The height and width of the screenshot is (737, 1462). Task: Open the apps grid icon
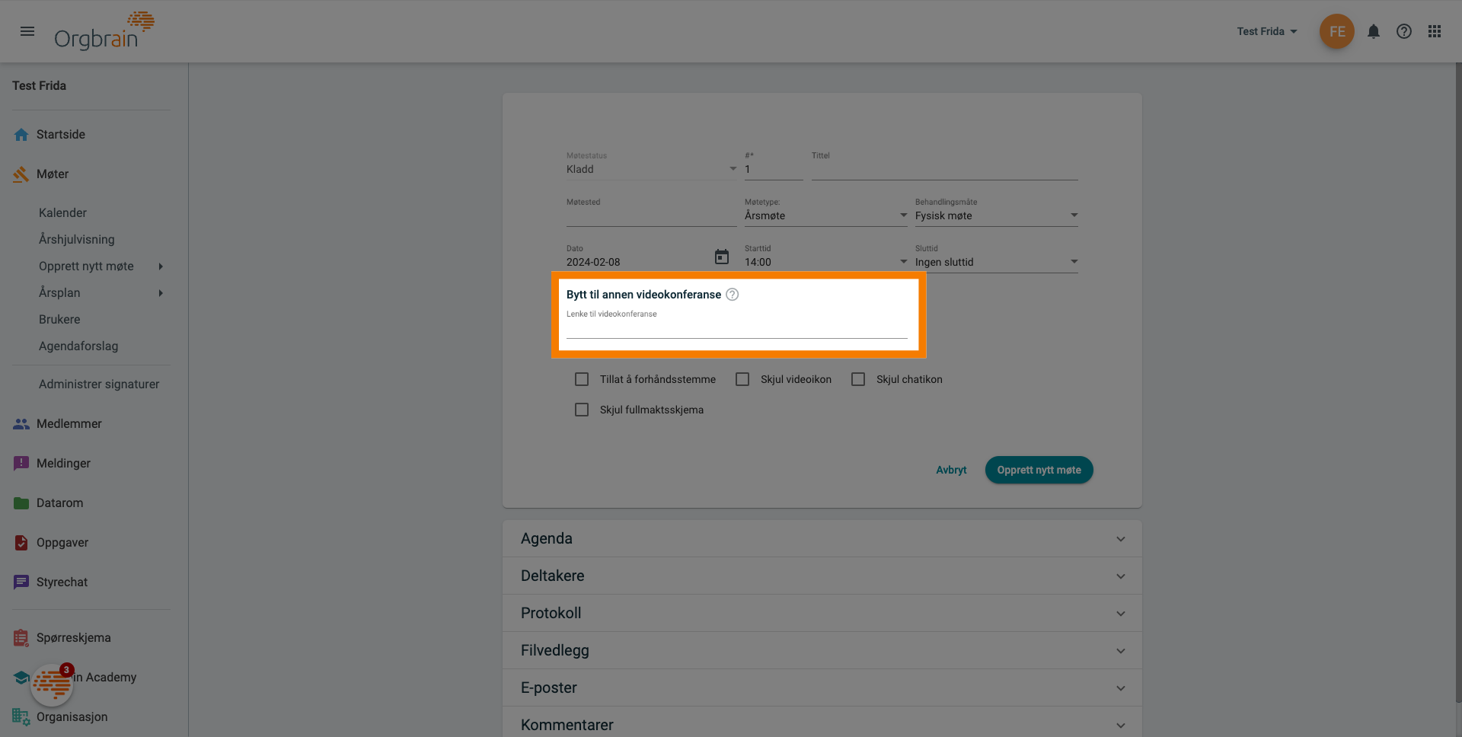click(1434, 31)
